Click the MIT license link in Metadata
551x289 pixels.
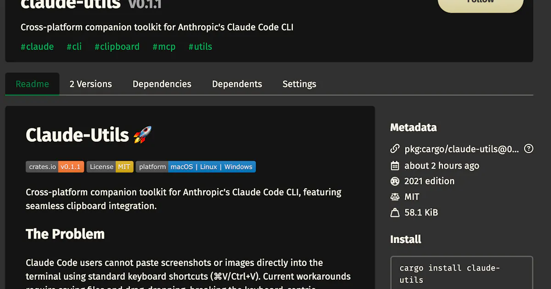coord(412,197)
